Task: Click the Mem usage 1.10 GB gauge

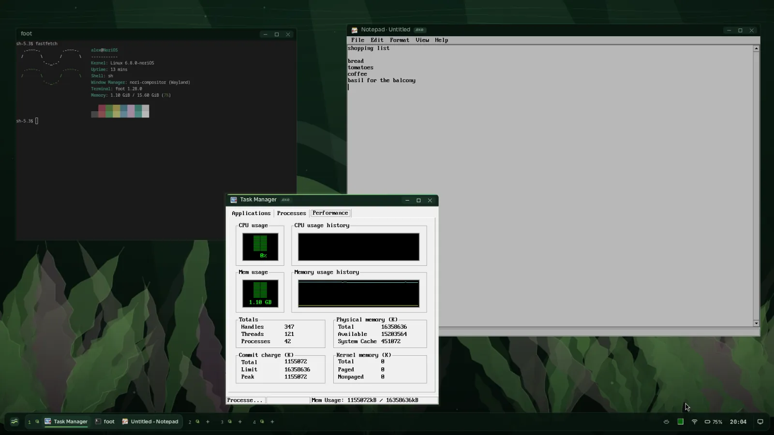Action: (x=260, y=293)
